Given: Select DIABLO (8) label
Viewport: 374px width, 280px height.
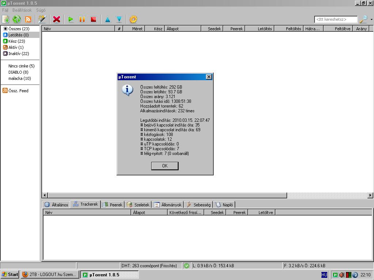Looking at the screenshot, I should pos(18,72).
